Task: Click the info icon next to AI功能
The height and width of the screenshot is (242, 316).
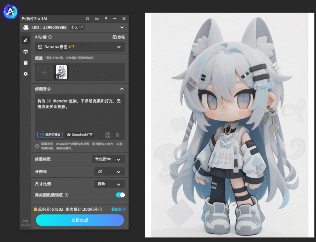Action: tap(50, 37)
